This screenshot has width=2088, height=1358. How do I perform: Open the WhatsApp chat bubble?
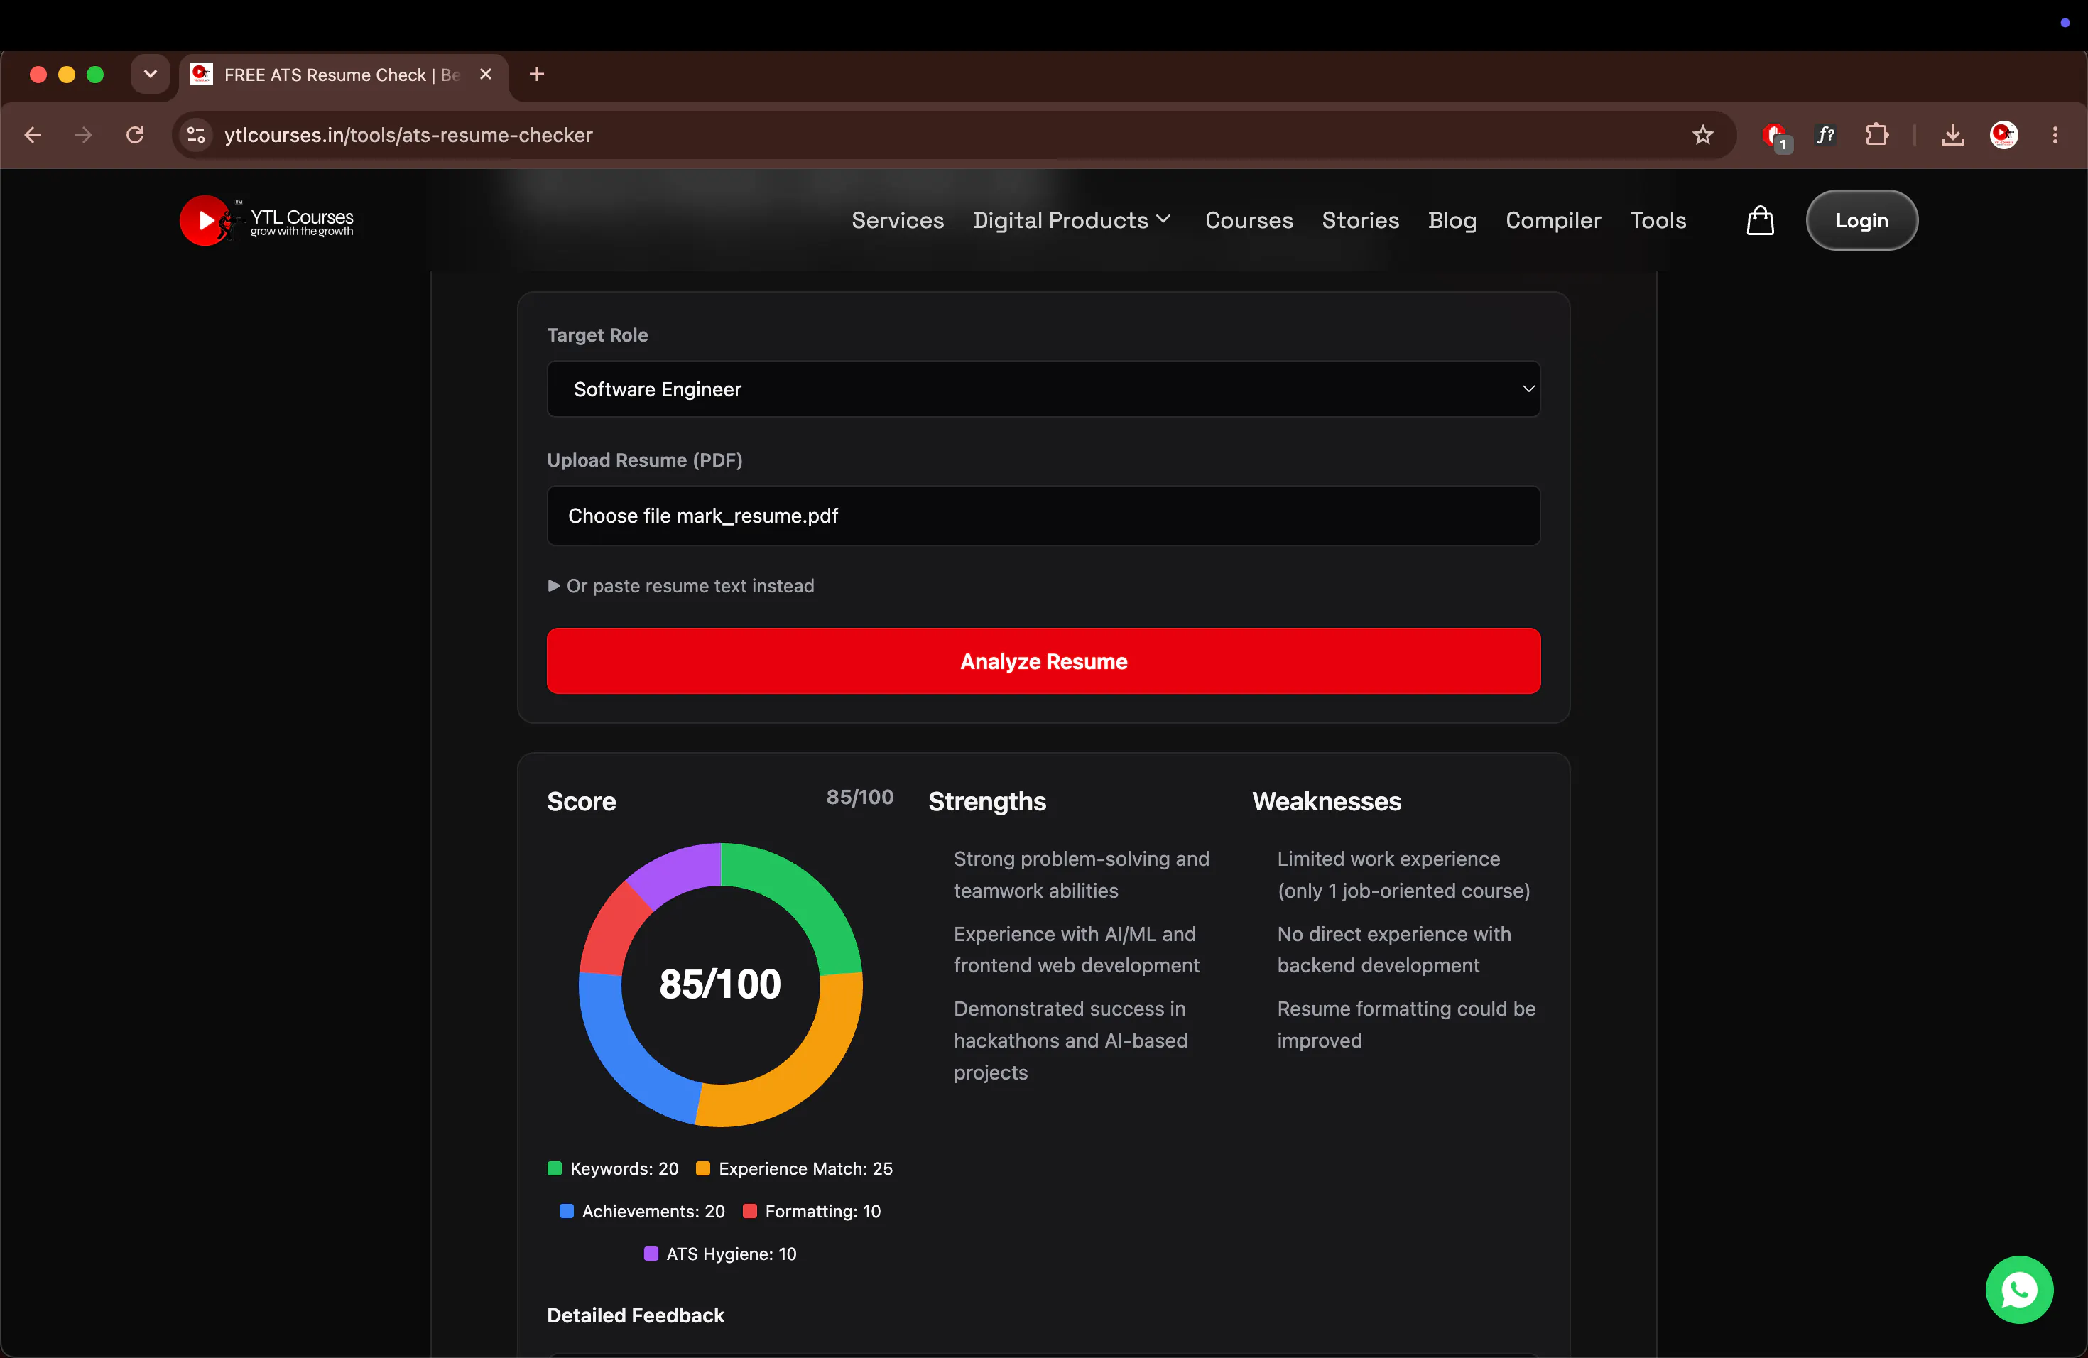(2018, 1288)
